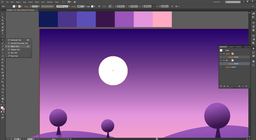Select the Hand tool
Viewport: 256px width, 140px height.
pyautogui.click(x=2, y=99)
